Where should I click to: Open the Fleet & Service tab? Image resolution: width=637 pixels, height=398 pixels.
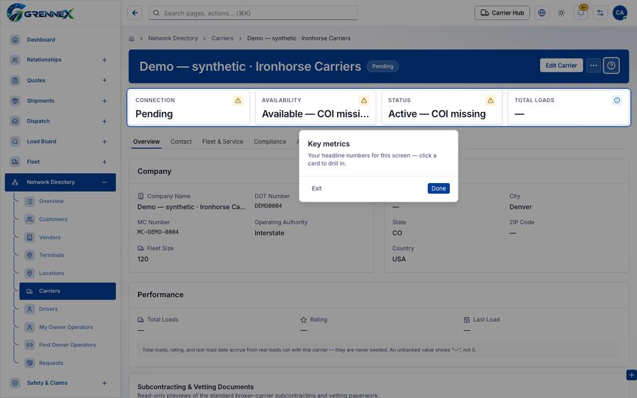223,142
